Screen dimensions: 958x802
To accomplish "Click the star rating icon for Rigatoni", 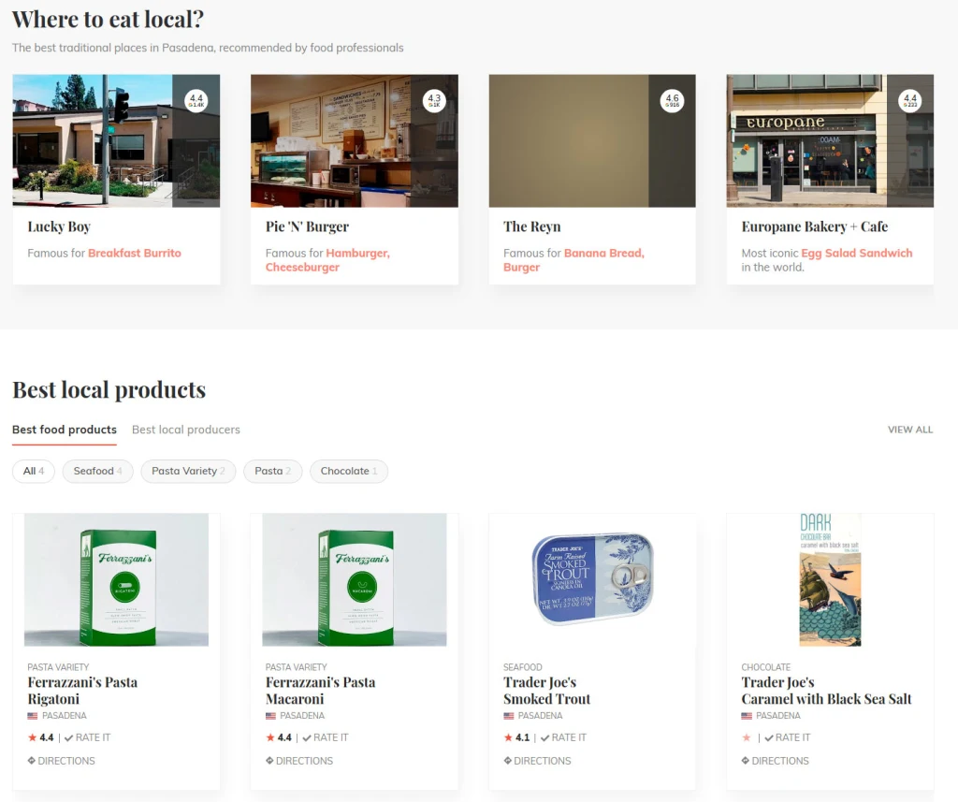I will 33,737.
